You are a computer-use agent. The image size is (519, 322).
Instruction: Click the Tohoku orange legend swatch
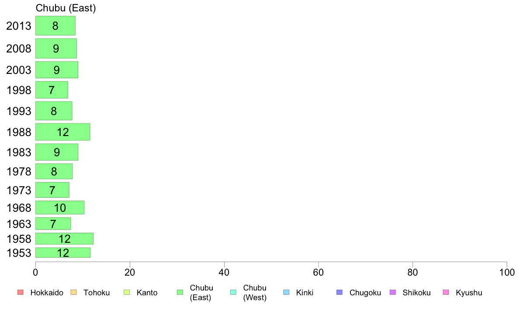pyautogui.click(x=73, y=292)
